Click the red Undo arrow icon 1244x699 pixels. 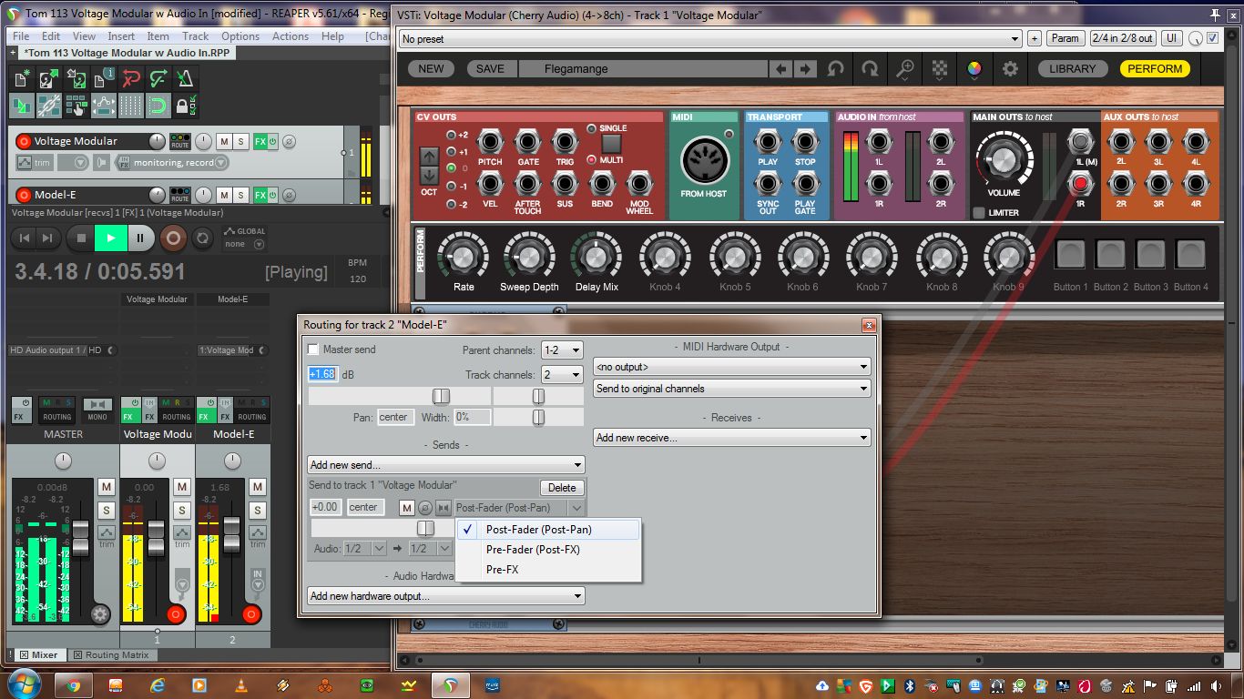tap(131, 79)
